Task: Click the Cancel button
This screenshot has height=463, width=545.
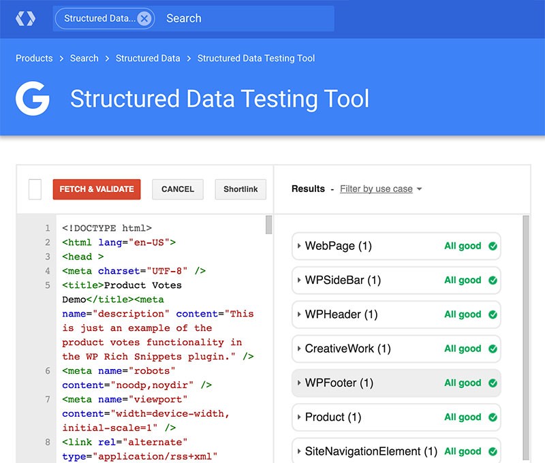Action: [x=178, y=189]
